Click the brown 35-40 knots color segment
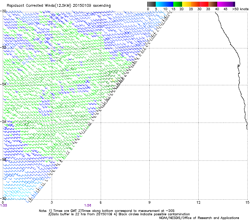This screenshot has width=250, height=220. (213, 4)
